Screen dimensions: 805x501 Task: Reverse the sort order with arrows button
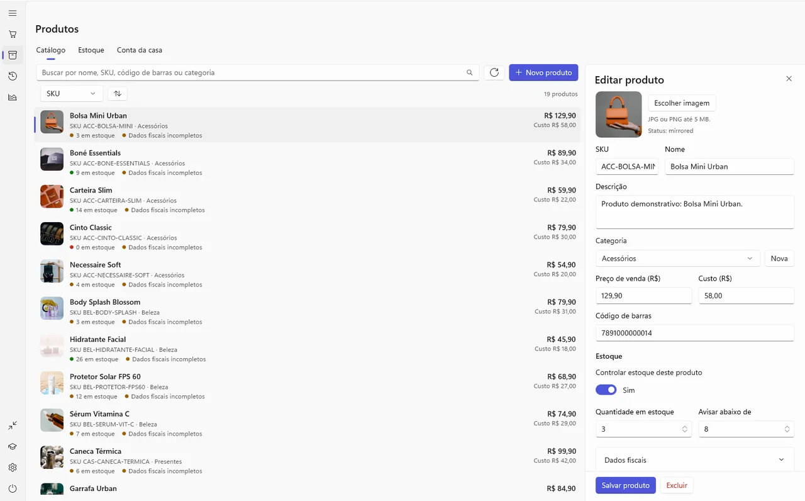coord(118,94)
